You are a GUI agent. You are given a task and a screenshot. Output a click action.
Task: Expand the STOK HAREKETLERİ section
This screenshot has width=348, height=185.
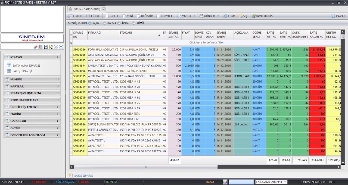point(32,100)
